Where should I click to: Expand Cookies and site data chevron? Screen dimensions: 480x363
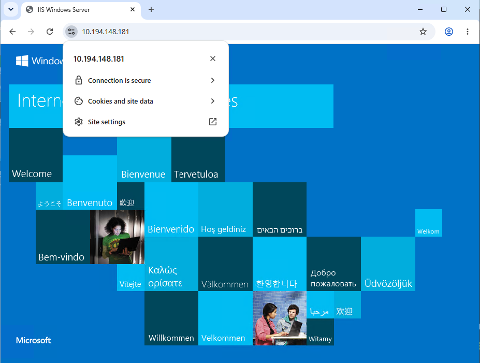tap(213, 101)
